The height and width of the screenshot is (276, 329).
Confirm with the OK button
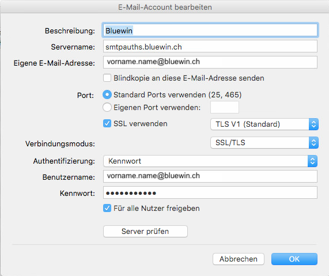(x=294, y=259)
